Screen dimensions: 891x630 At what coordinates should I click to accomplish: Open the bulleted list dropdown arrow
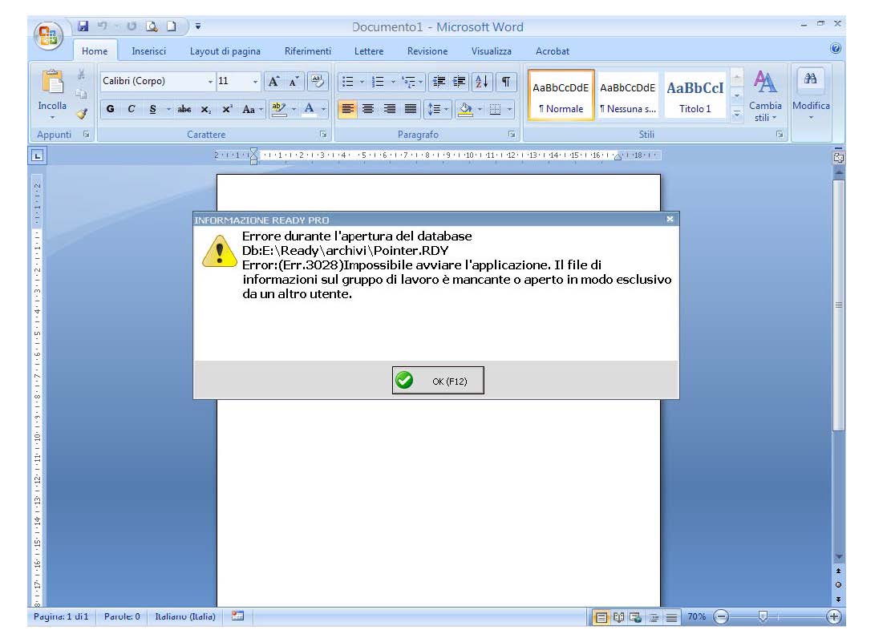tap(362, 82)
